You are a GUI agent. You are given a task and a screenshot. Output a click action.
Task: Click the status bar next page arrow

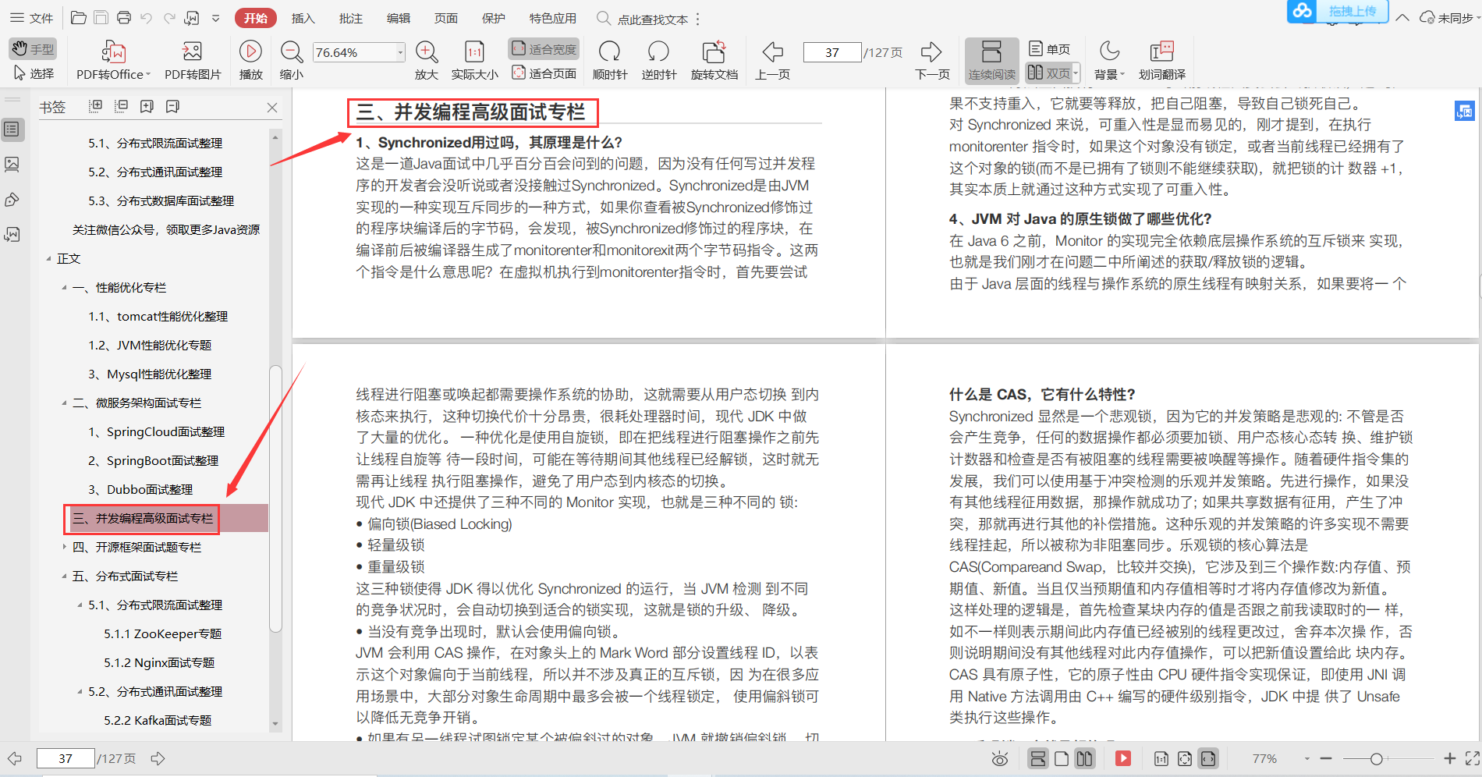(158, 758)
